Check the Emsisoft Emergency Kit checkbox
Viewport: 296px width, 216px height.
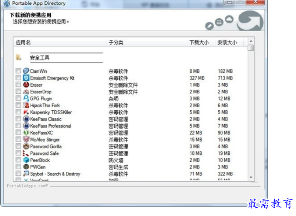[18, 78]
